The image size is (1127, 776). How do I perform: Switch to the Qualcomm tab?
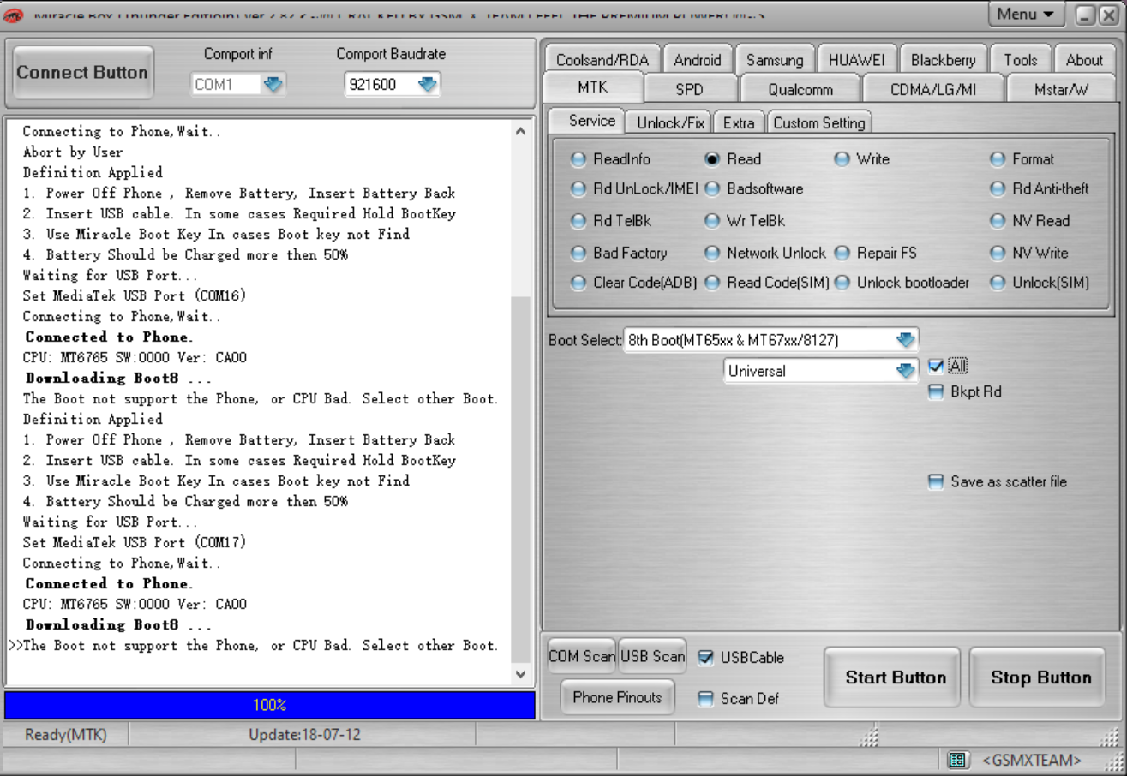pyautogui.click(x=800, y=89)
